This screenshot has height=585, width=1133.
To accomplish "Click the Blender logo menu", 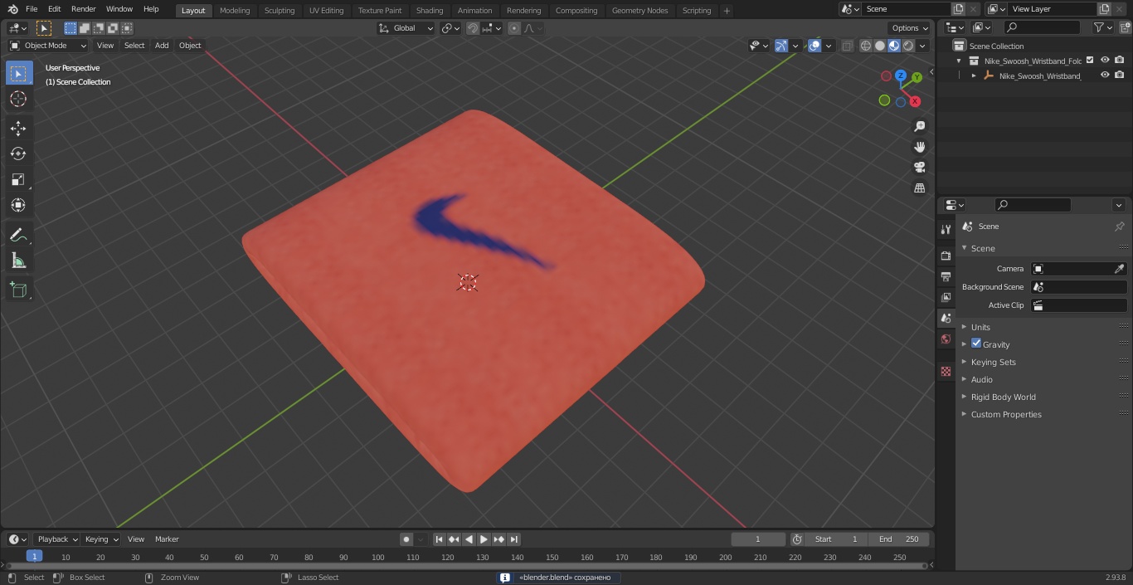I will pos(13,9).
